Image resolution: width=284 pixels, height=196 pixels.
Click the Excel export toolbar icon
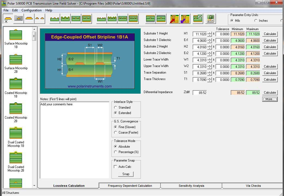198,19
